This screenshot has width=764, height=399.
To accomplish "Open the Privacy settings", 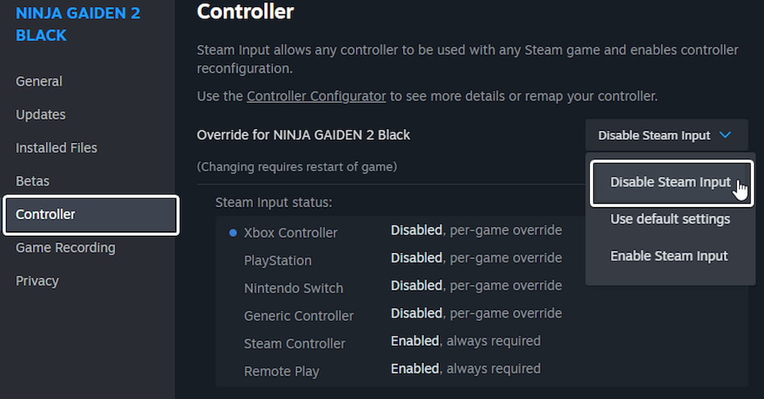I will pyautogui.click(x=37, y=280).
